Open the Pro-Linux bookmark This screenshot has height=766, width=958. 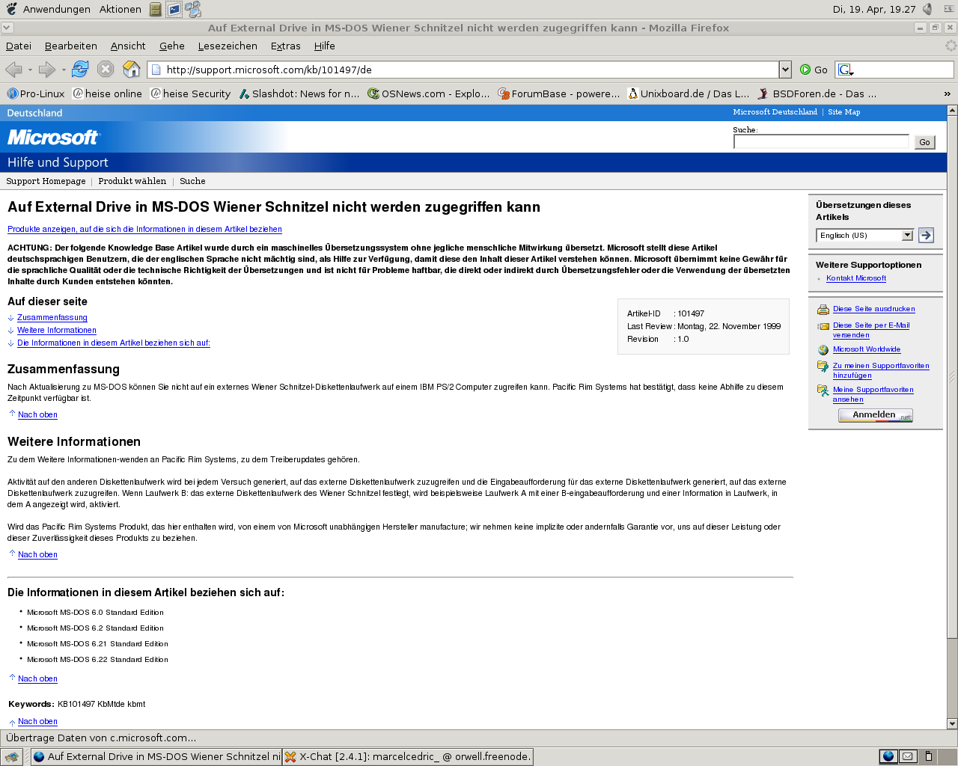[35, 94]
